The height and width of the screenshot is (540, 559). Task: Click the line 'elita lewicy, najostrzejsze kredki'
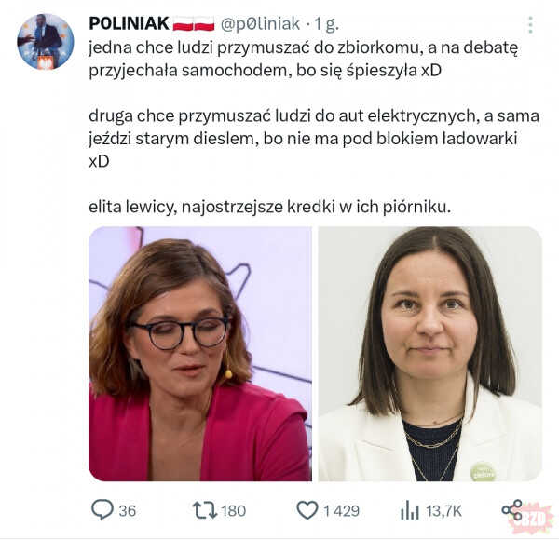[270, 207]
